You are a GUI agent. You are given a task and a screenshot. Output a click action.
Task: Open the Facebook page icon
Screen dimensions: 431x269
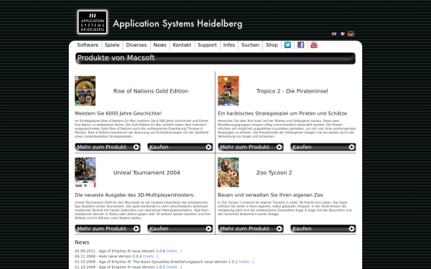301,44
